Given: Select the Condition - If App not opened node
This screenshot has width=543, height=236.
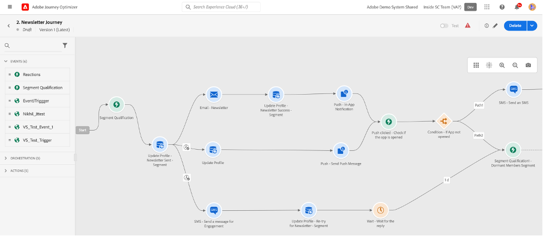Looking at the screenshot, I should (x=444, y=121).
